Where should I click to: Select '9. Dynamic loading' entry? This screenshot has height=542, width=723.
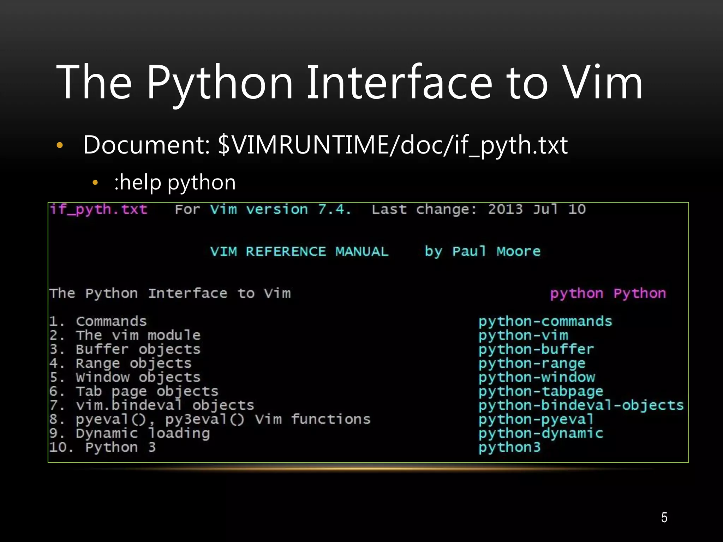[129, 434]
